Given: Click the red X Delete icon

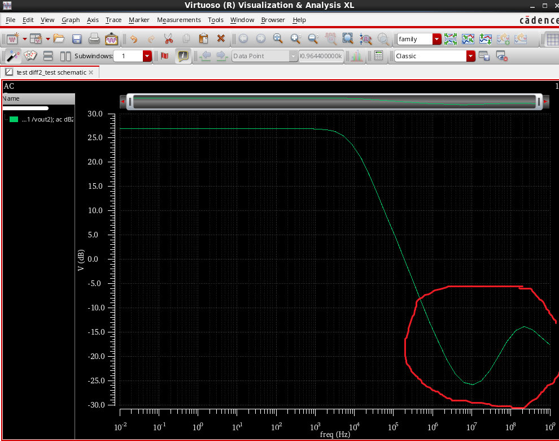Looking at the screenshot, I should 221,39.
